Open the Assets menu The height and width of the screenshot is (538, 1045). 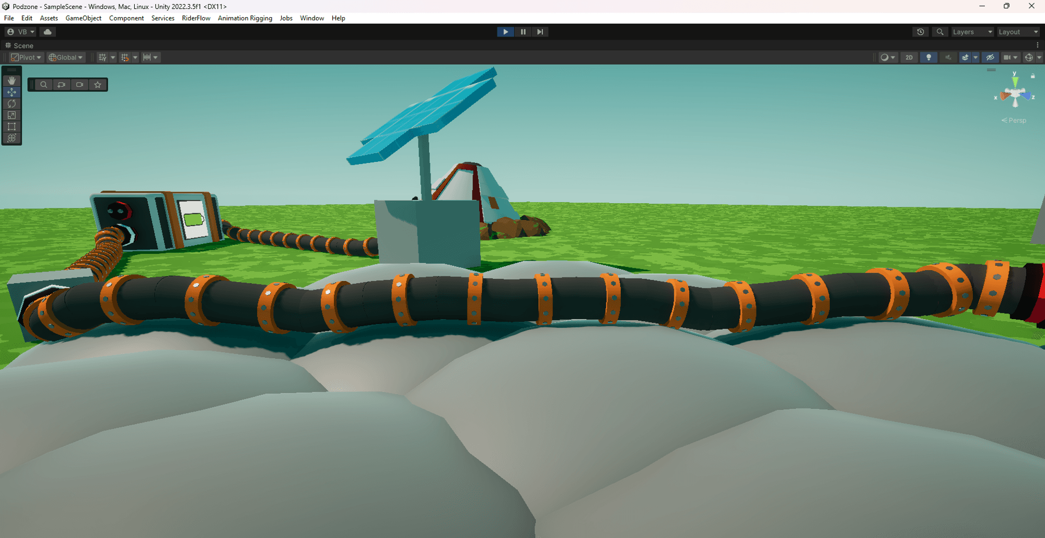(x=49, y=18)
